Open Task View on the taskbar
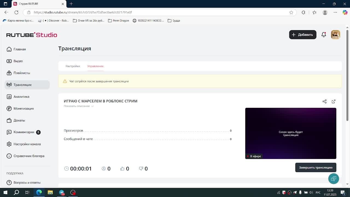 click(x=27, y=192)
